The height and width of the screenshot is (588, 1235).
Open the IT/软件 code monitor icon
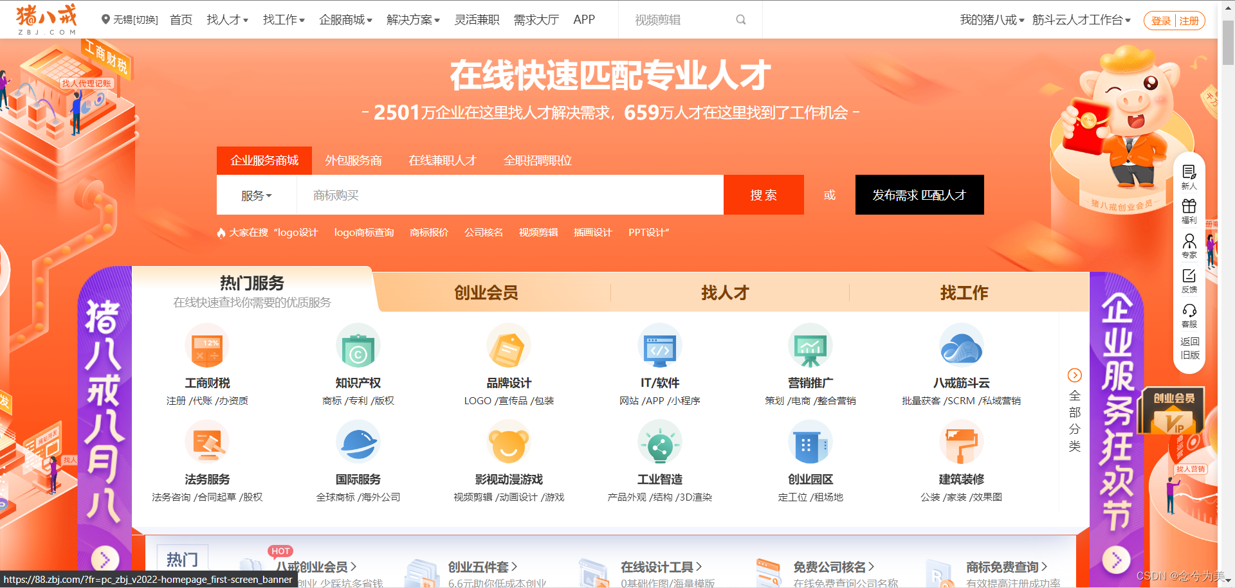pos(660,346)
